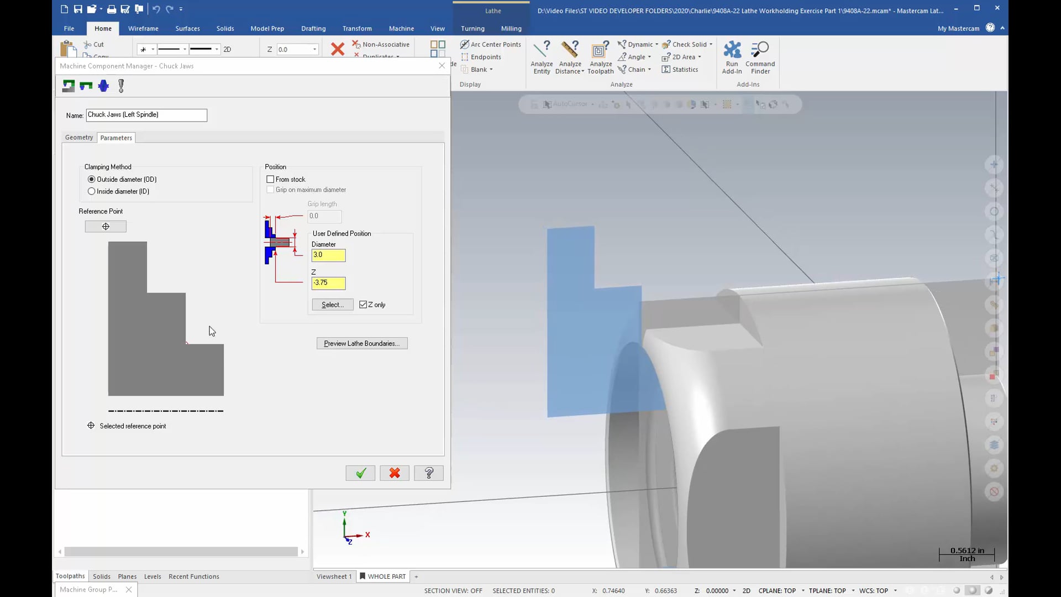Open Command Finder
The width and height of the screenshot is (1061, 597).
tap(760, 57)
